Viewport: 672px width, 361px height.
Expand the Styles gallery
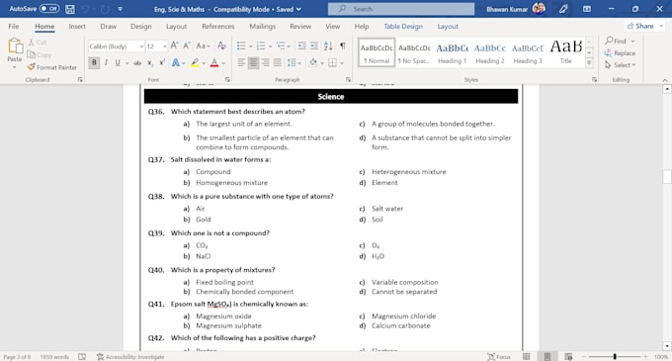pyautogui.click(x=589, y=62)
